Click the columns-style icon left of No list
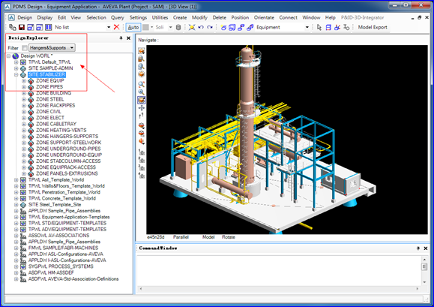 coord(49,27)
